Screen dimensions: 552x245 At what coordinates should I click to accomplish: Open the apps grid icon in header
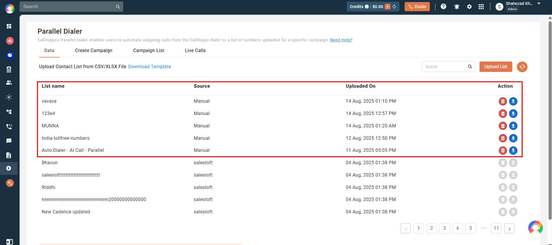(x=481, y=7)
